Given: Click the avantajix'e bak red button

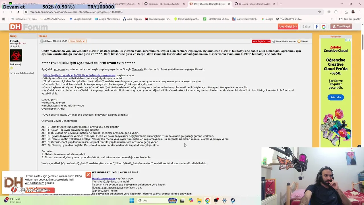Looking at the screenshot, I should pyautogui.click(x=261, y=41).
